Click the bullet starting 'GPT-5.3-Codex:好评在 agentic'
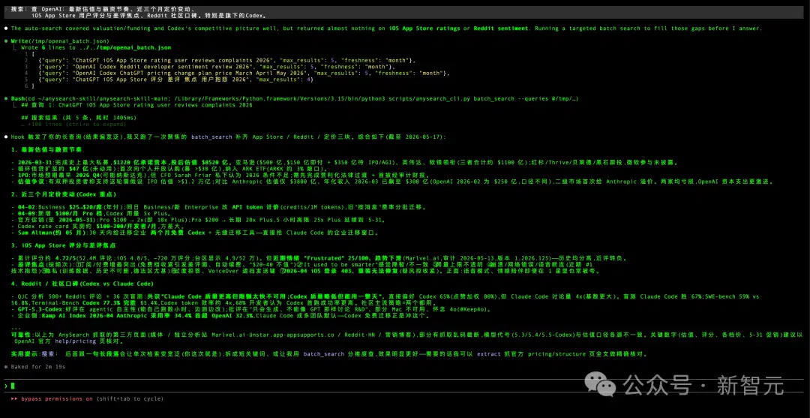This screenshot has height=418, width=810. (250, 309)
